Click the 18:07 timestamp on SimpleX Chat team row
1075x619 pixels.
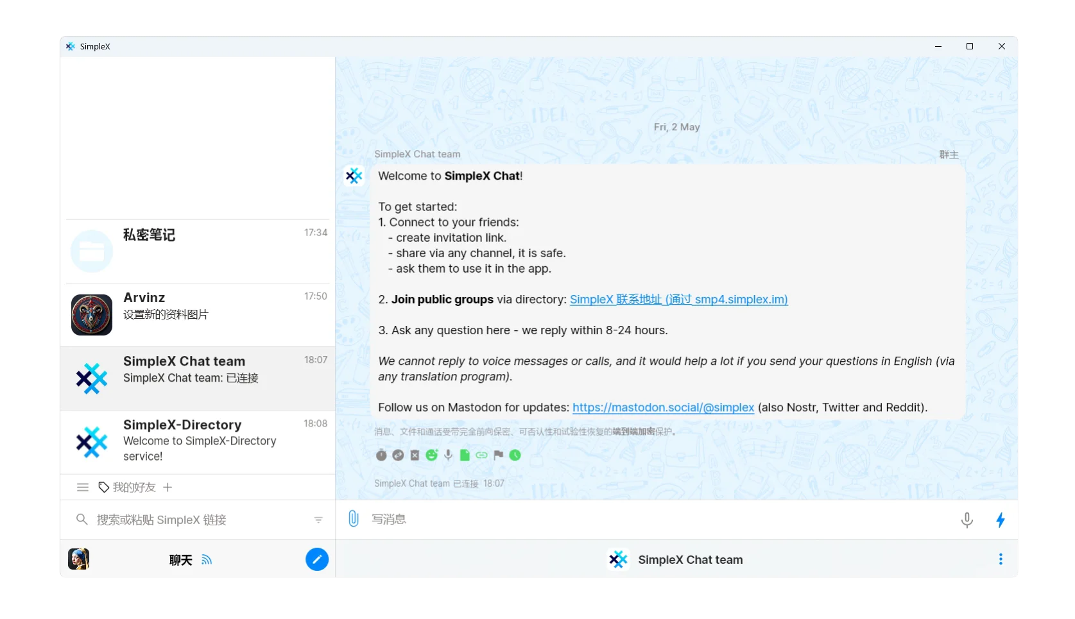(316, 360)
